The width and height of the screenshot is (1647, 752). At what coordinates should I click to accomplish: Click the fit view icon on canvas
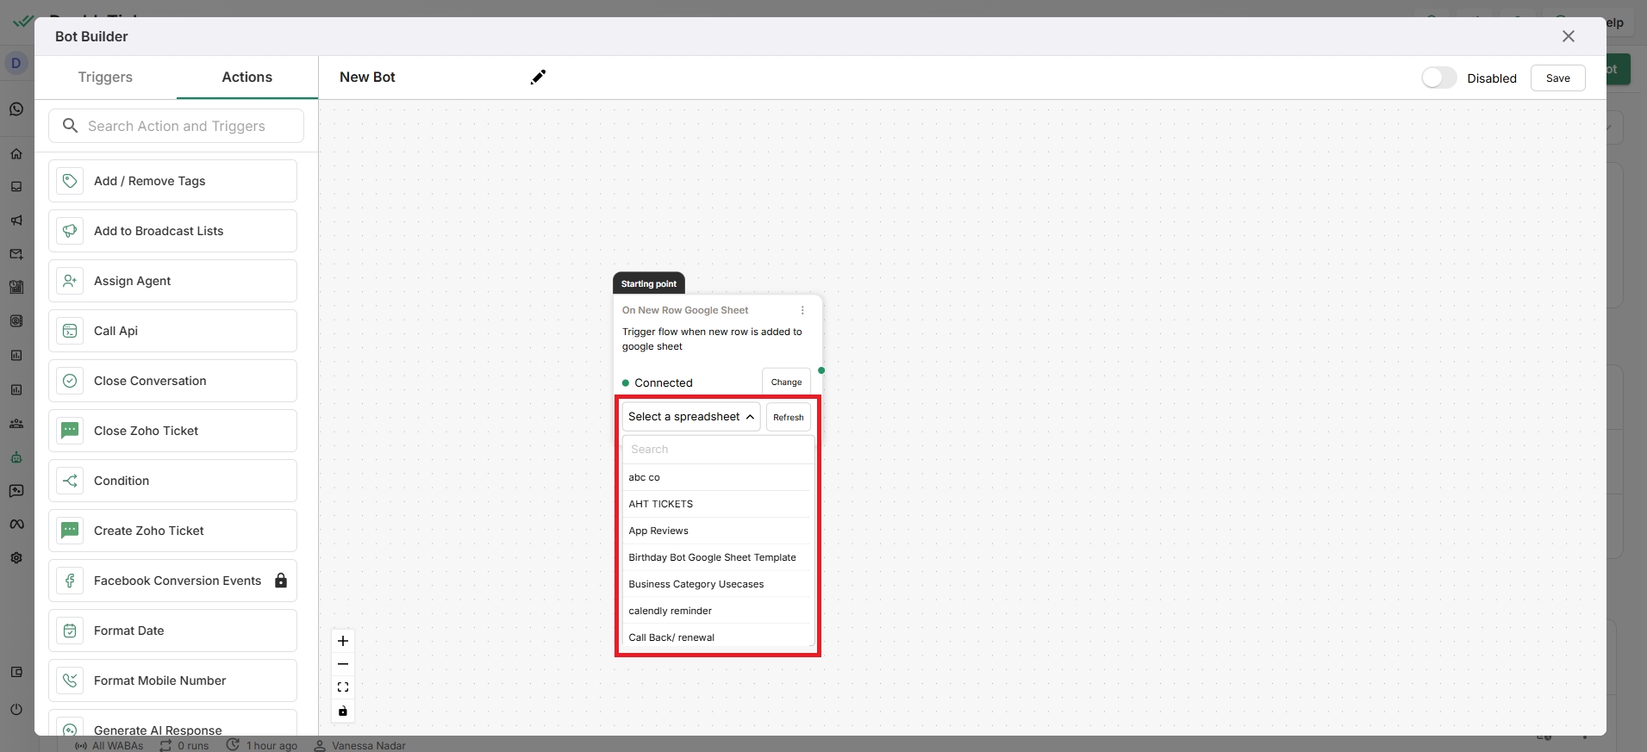[x=343, y=687]
